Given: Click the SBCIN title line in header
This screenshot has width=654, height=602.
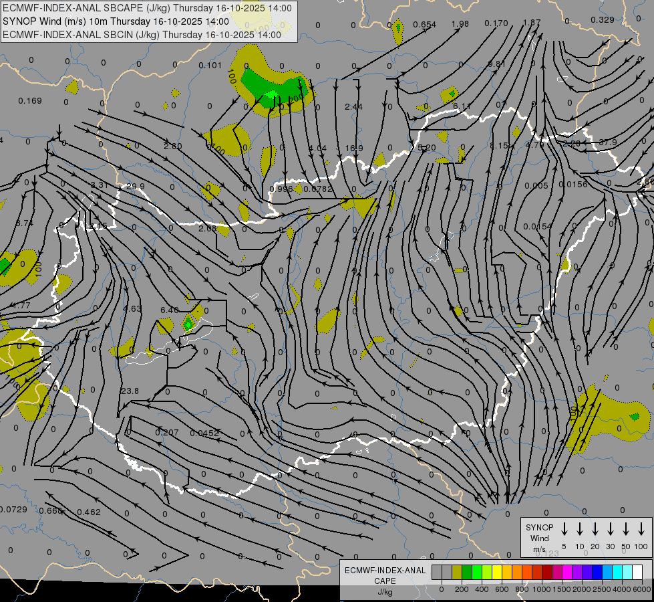Looking at the screenshot, I should click(x=142, y=33).
